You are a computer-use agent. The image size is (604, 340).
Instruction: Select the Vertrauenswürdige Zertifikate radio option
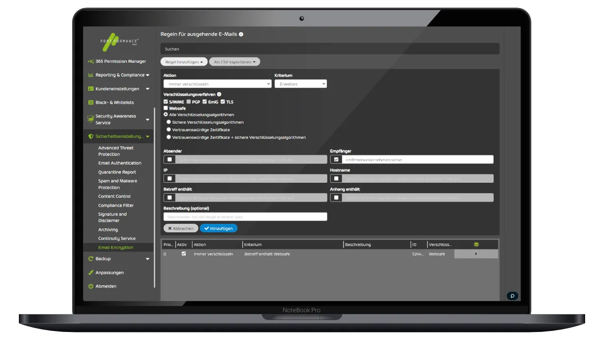coord(169,129)
